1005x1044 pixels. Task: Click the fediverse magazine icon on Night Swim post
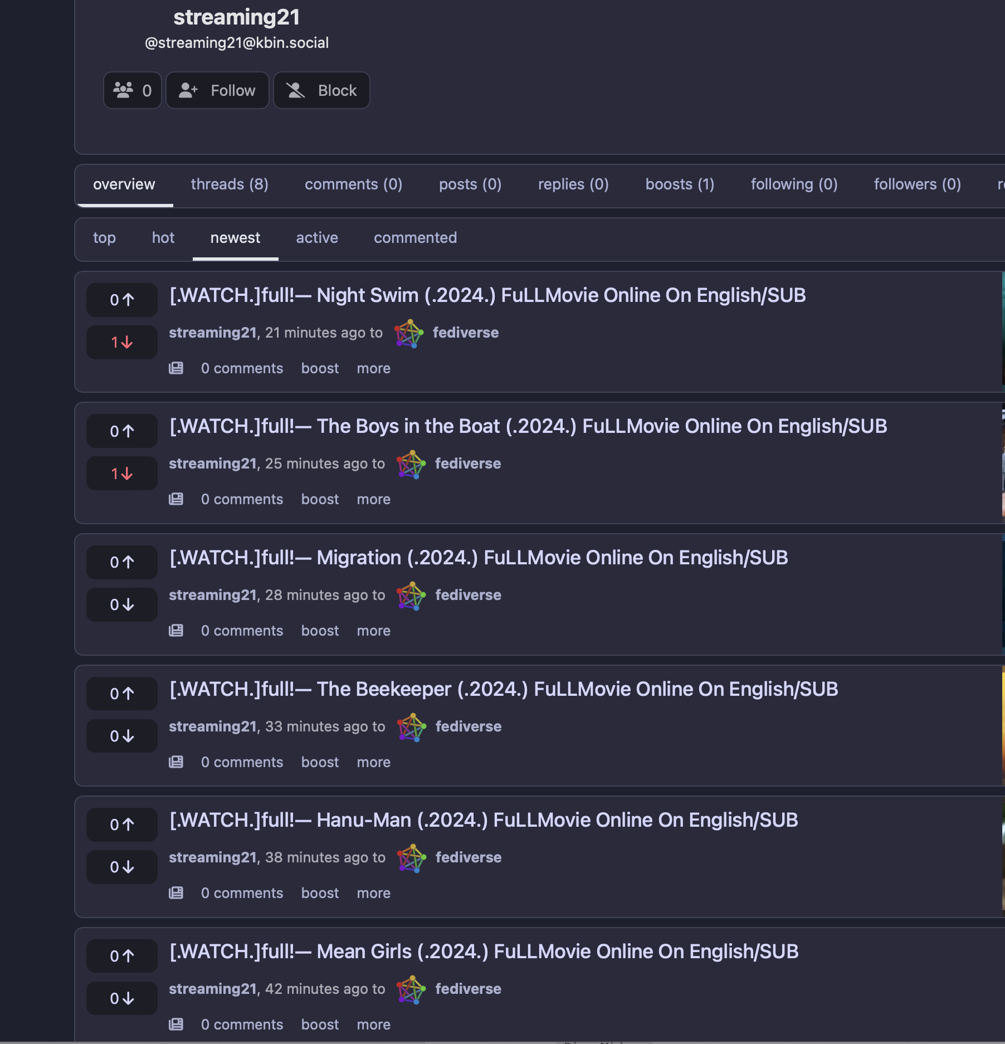tap(409, 333)
